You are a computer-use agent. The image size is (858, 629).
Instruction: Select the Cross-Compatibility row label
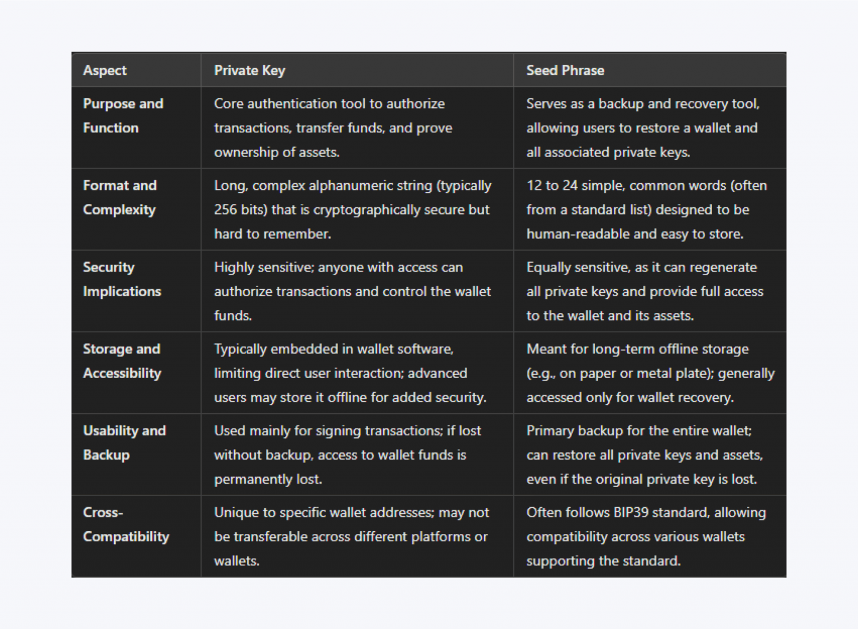pyautogui.click(x=126, y=525)
